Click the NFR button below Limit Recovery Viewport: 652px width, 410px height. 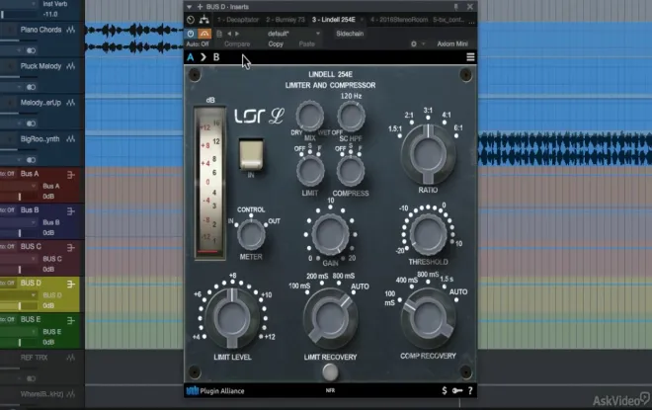[330, 372]
